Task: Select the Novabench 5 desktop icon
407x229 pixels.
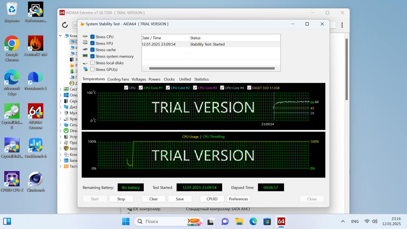Action: (x=36, y=80)
